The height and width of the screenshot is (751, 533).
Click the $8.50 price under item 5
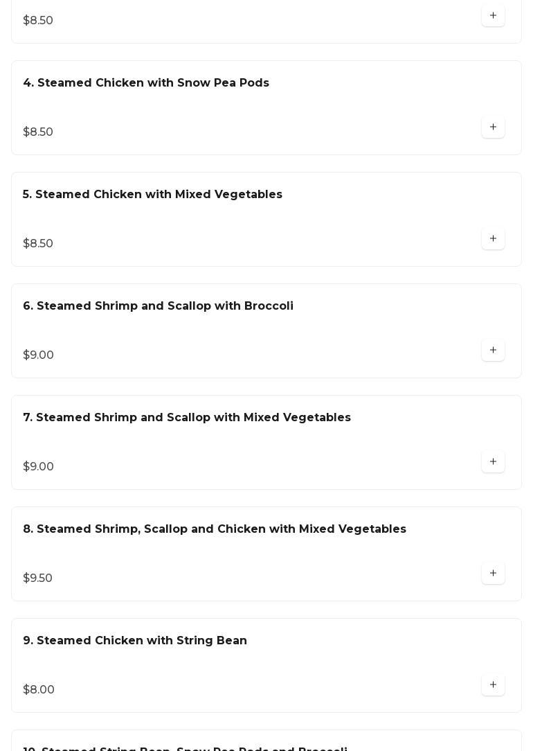click(38, 244)
